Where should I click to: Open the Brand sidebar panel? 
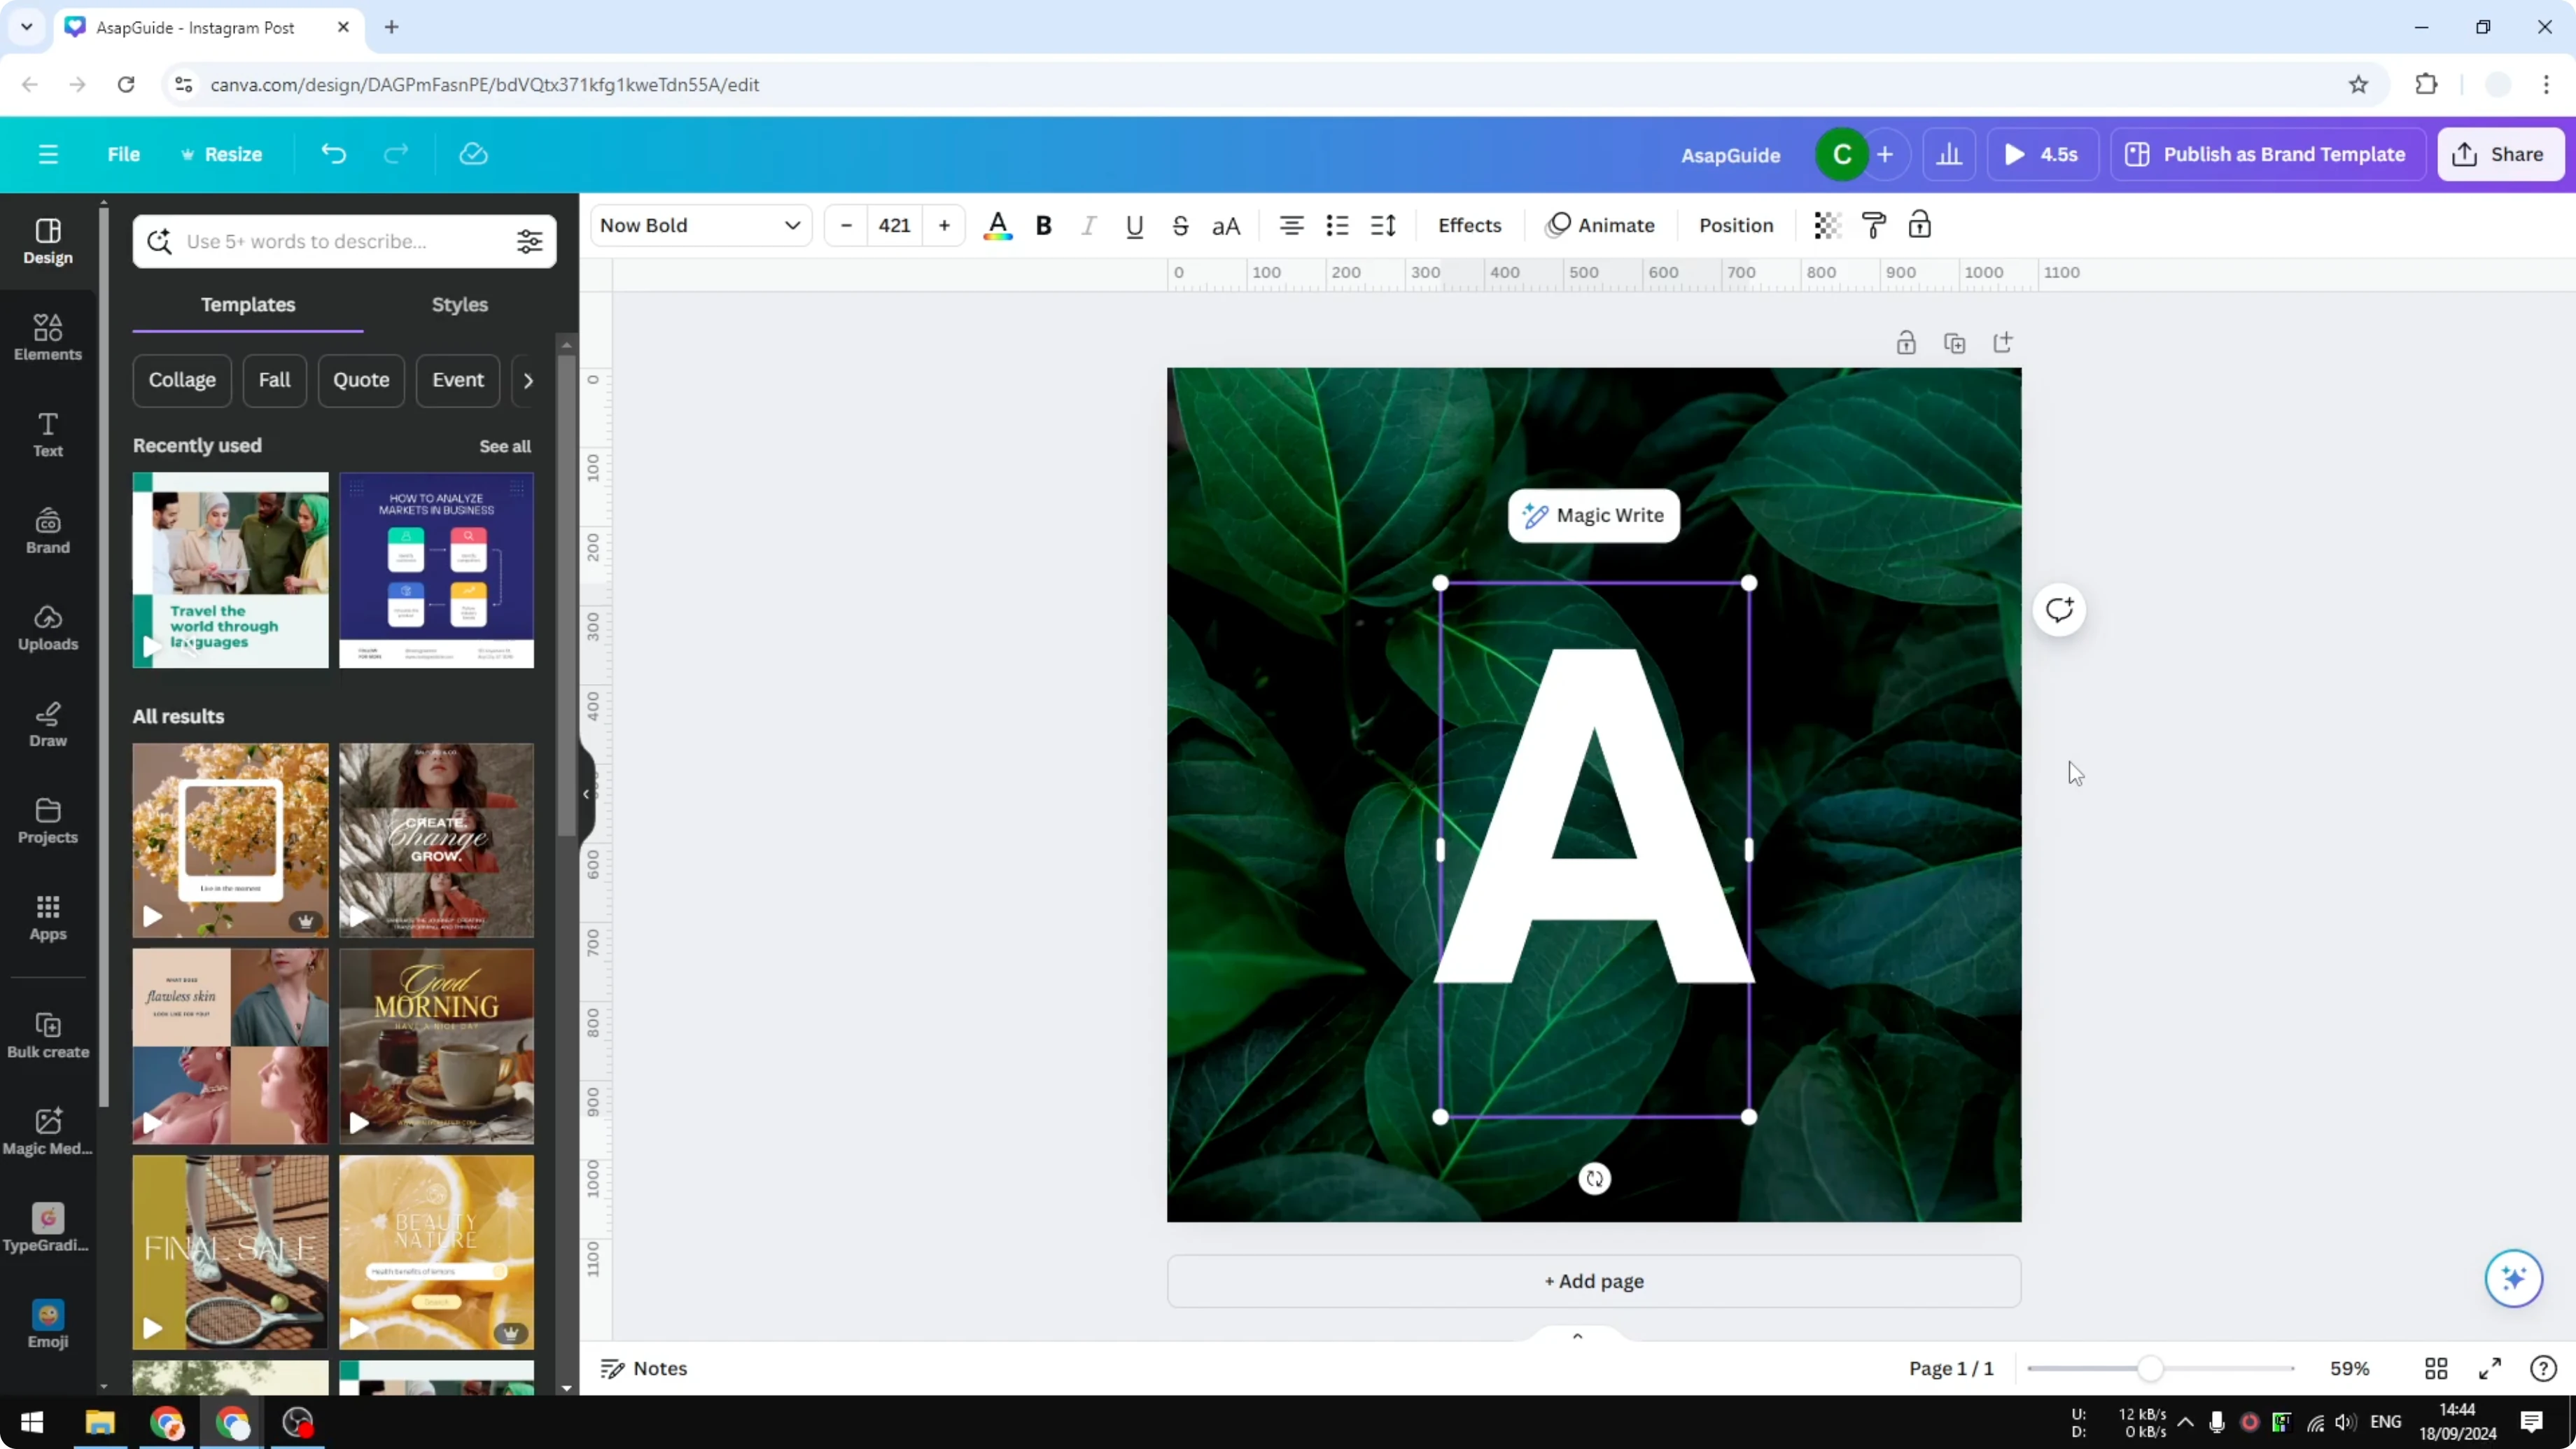coord(48,531)
